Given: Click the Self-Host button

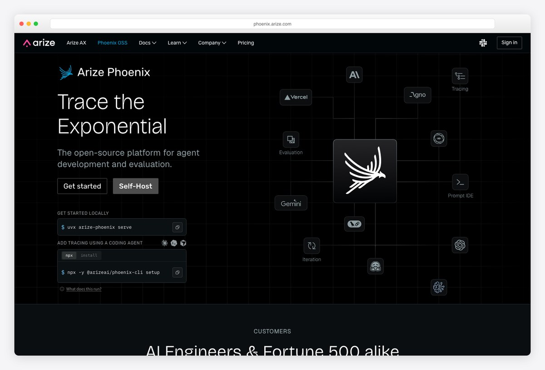Looking at the screenshot, I should pos(135,186).
